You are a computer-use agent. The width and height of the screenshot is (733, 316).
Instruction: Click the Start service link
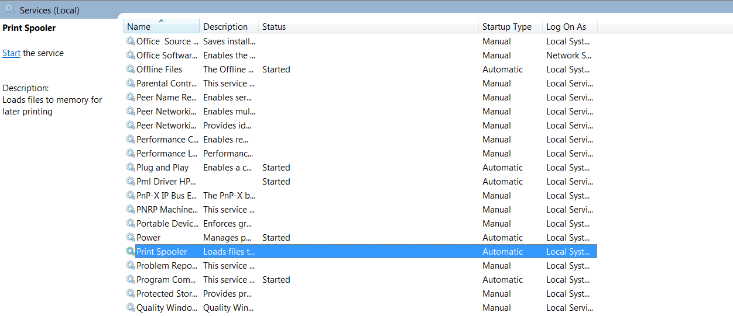[x=11, y=53]
